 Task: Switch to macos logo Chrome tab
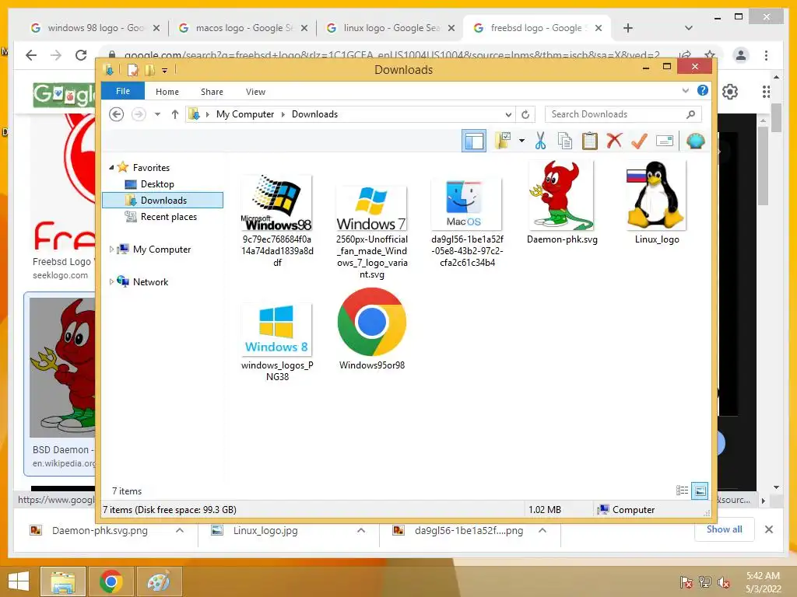tap(243, 28)
